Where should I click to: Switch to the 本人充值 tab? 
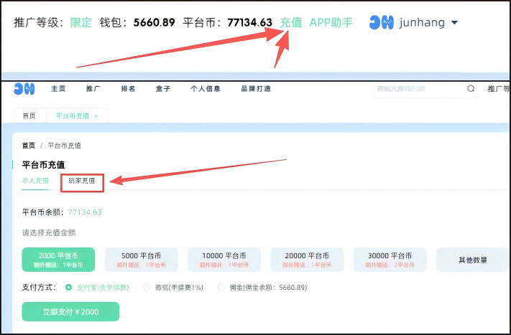coord(35,181)
